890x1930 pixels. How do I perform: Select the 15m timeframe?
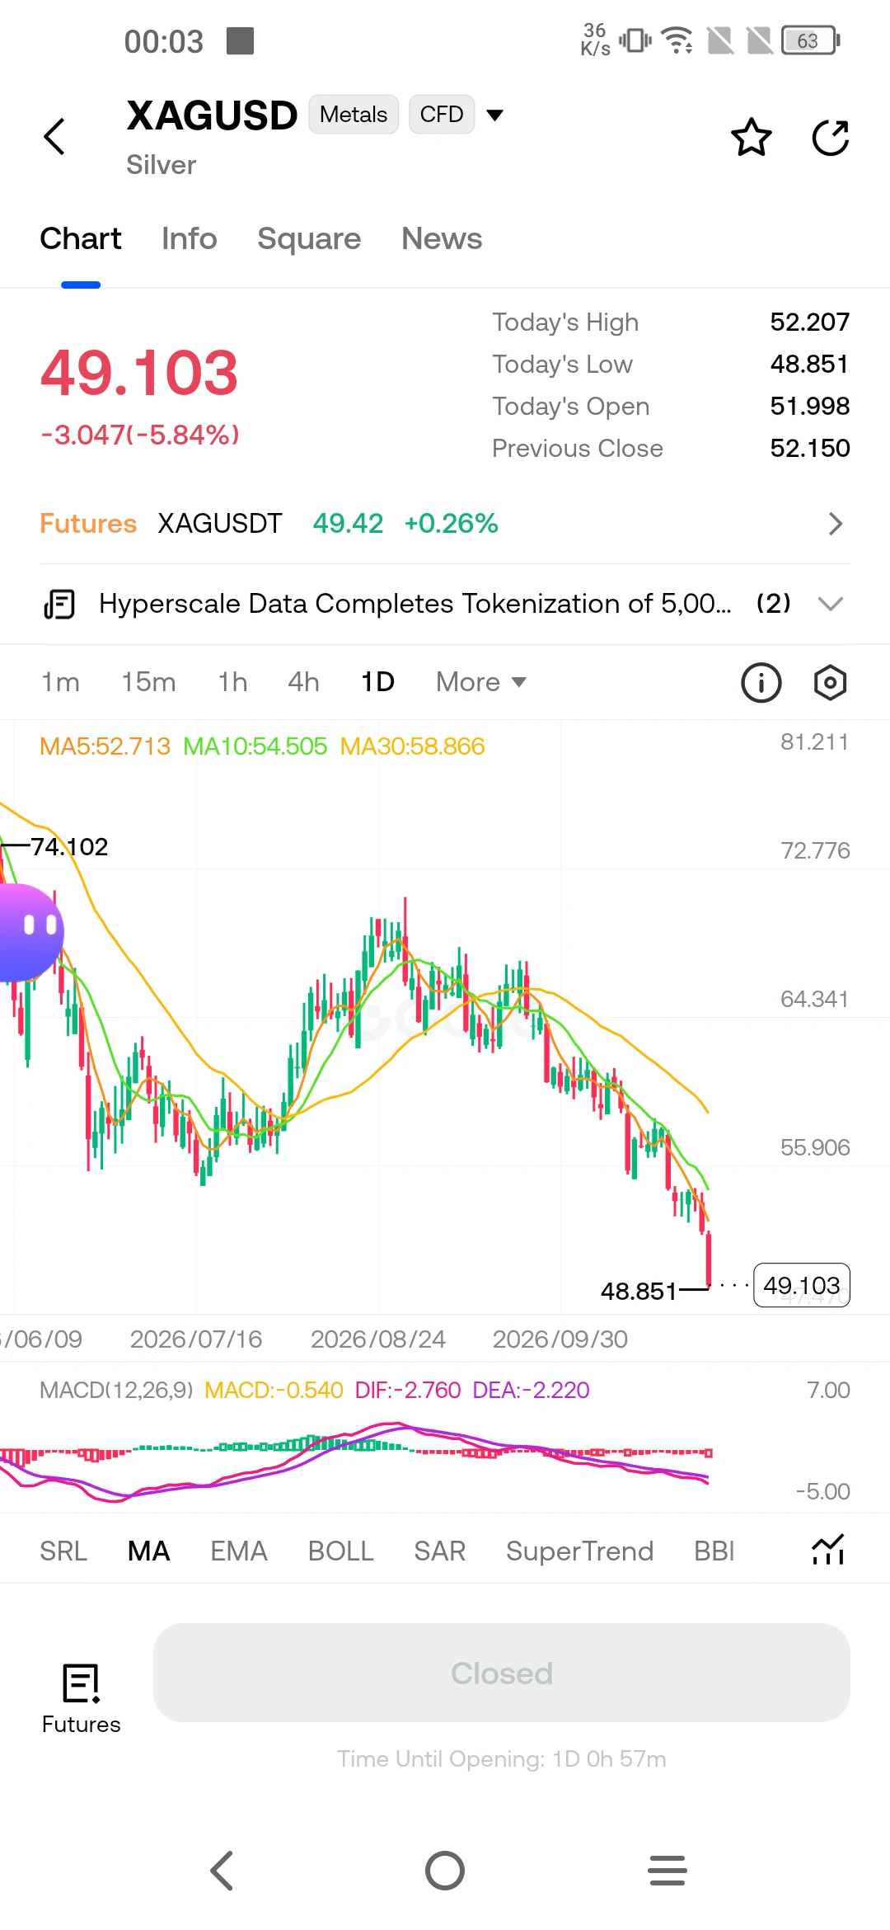pos(148,682)
